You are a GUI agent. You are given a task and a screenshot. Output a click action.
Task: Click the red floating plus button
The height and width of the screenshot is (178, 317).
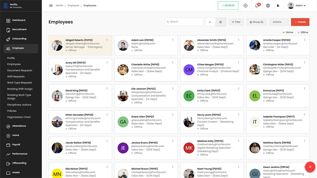310,167
